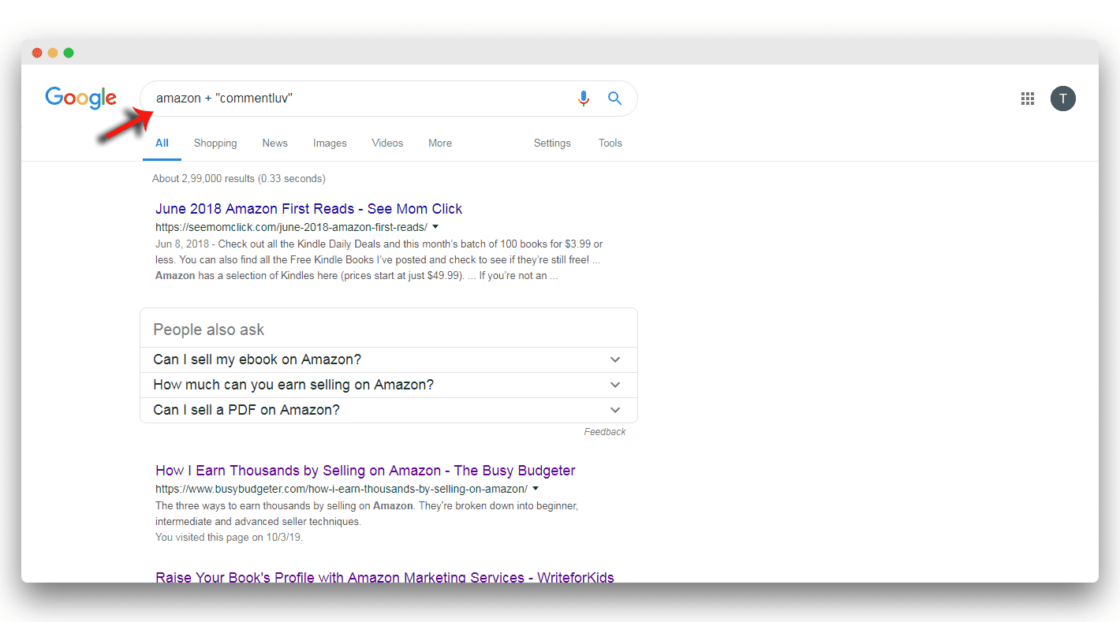Screen dimensions: 1120x622
Task: Click the 'People also ask' heading
Action: coord(209,330)
